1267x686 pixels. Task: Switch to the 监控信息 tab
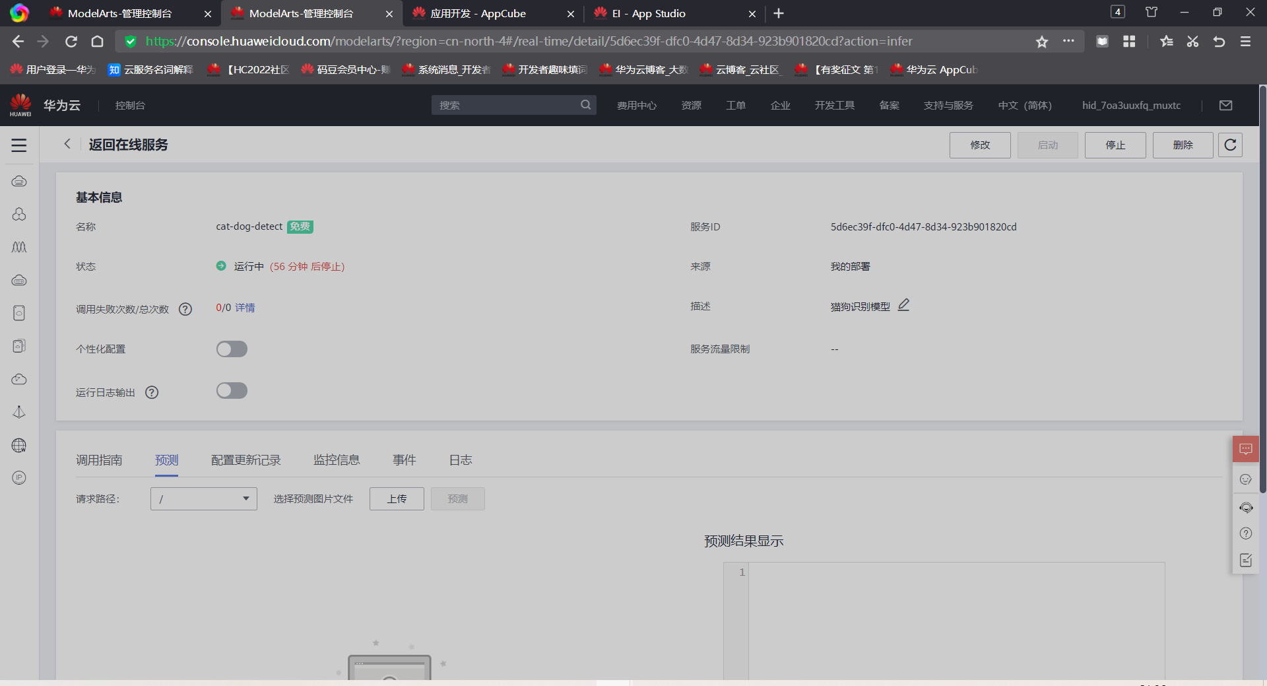337,460
